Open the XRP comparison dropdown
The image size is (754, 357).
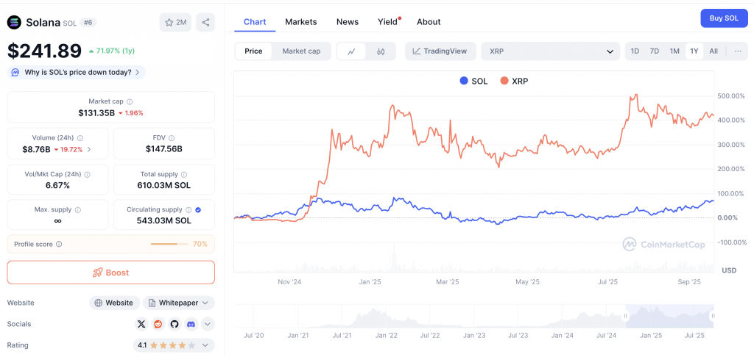pyautogui.click(x=551, y=51)
